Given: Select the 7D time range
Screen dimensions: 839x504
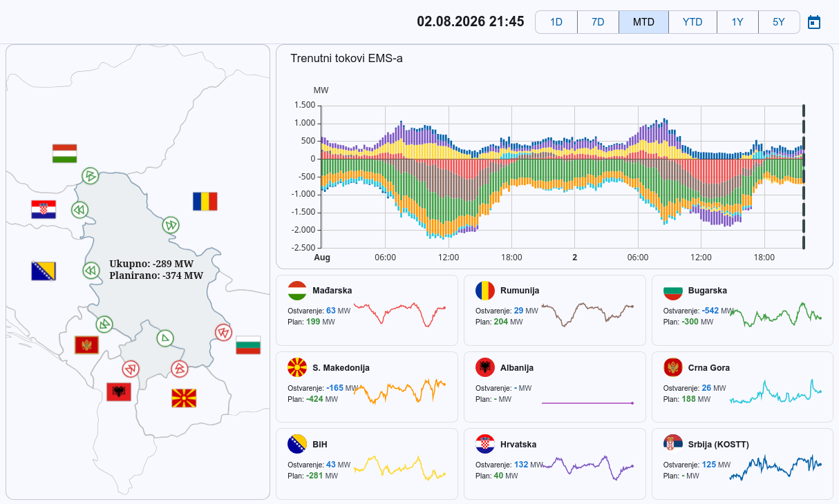Looking at the screenshot, I should [598, 22].
